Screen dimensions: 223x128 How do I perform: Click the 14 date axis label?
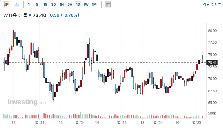pyautogui.click(x=97, y=123)
